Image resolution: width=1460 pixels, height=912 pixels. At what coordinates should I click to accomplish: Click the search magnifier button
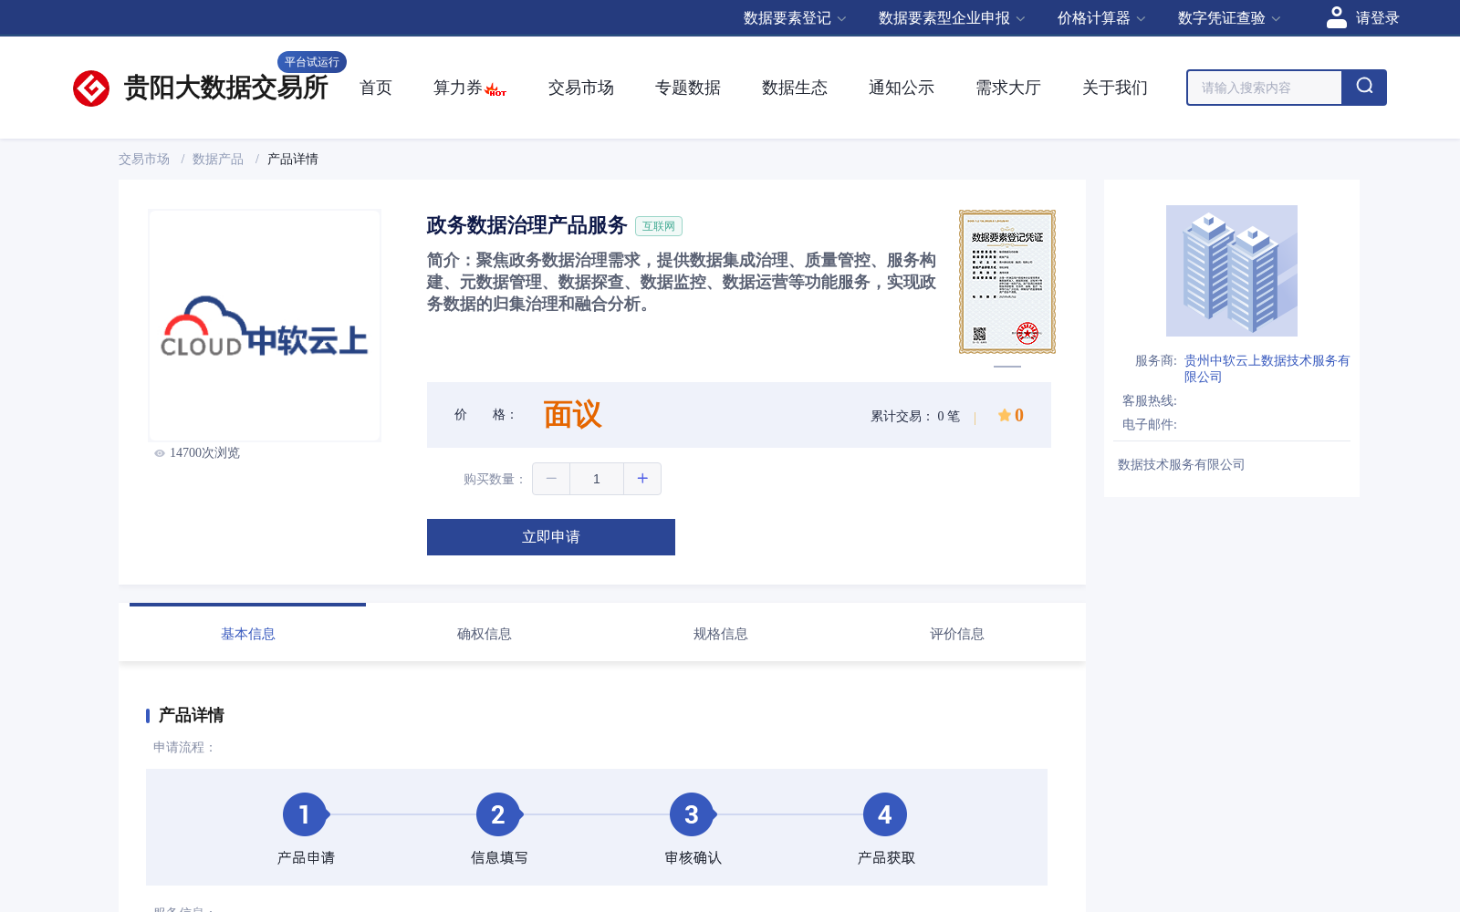(x=1364, y=88)
